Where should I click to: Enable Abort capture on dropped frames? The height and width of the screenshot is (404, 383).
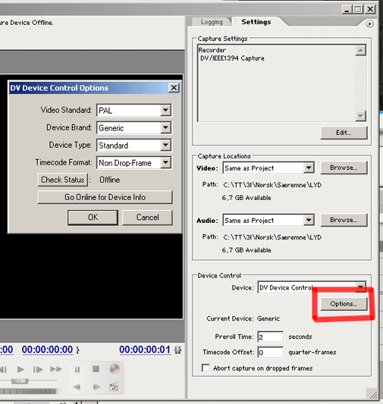[206, 368]
